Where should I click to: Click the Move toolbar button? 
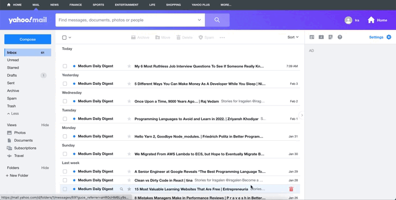[163, 37]
